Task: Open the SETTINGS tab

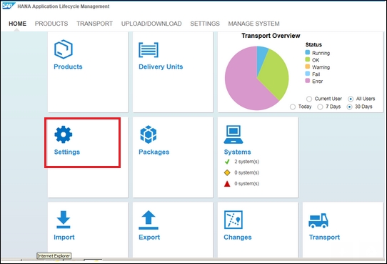Action: (x=205, y=24)
